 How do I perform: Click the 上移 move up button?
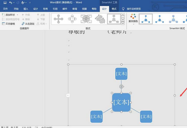click(x=41, y=15)
